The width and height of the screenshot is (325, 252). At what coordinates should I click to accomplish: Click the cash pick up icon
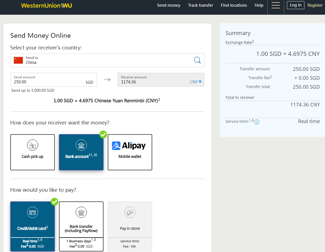tap(33, 145)
